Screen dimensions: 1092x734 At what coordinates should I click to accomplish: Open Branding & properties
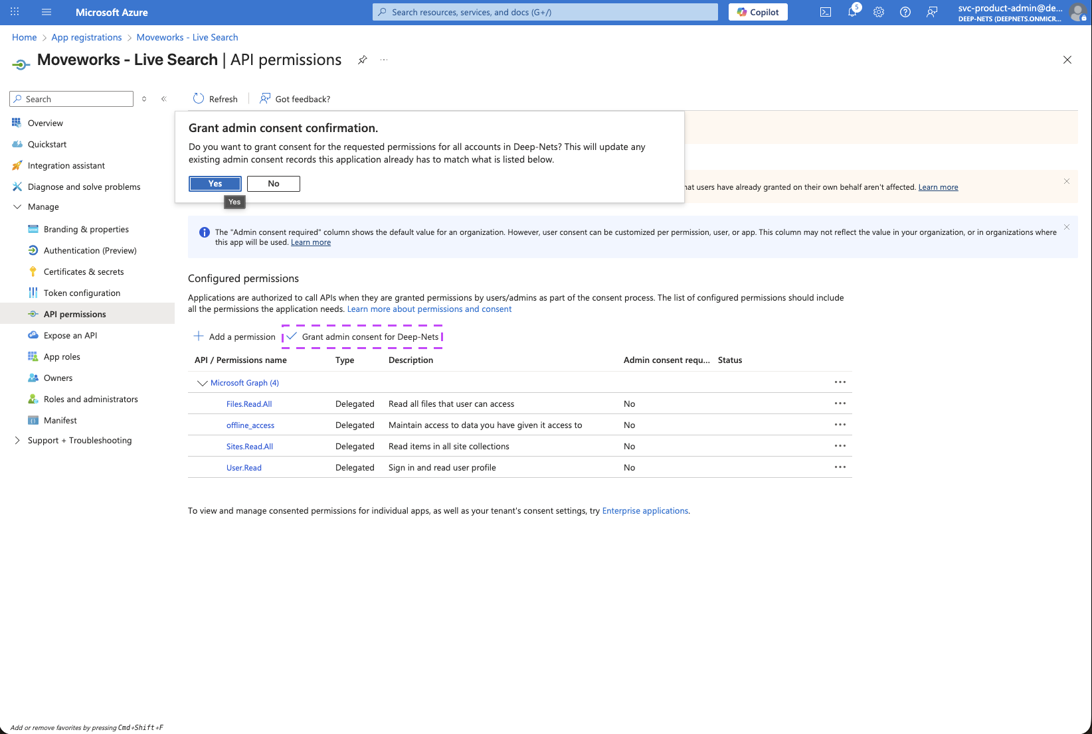click(x=86, y=229)
